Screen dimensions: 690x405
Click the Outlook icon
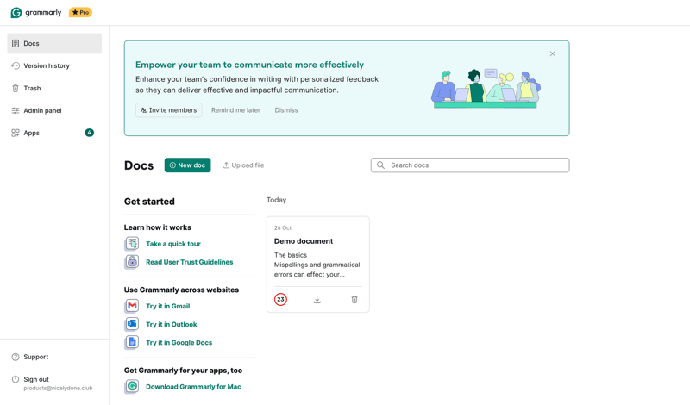click(x=132, y=325)
